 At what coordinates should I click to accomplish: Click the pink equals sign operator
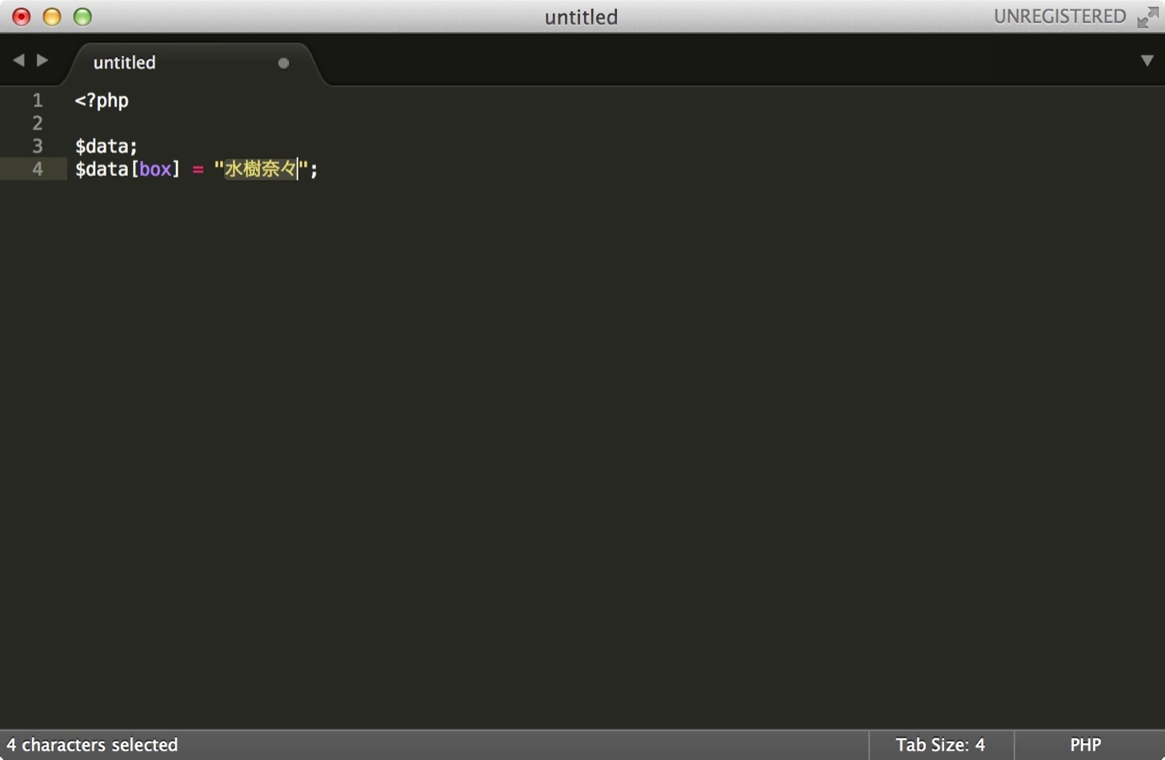198,170
